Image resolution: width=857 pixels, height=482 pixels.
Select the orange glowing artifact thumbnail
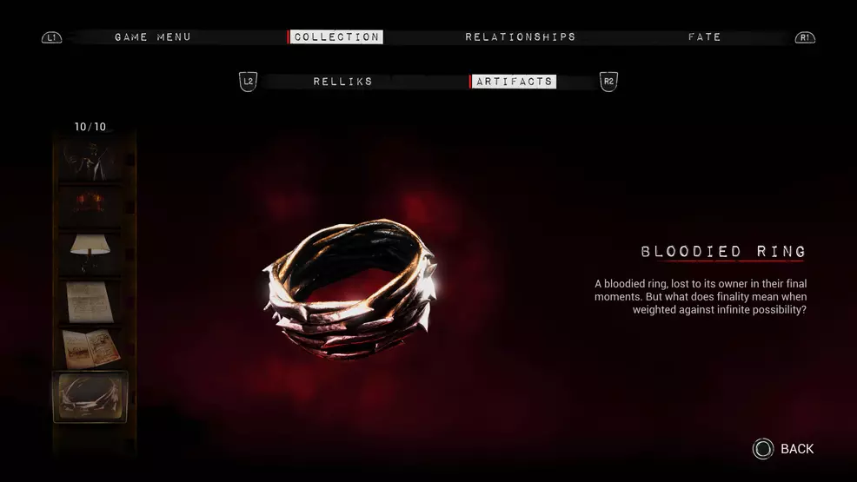90,206
